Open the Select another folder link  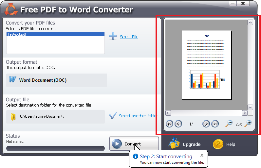138,116
